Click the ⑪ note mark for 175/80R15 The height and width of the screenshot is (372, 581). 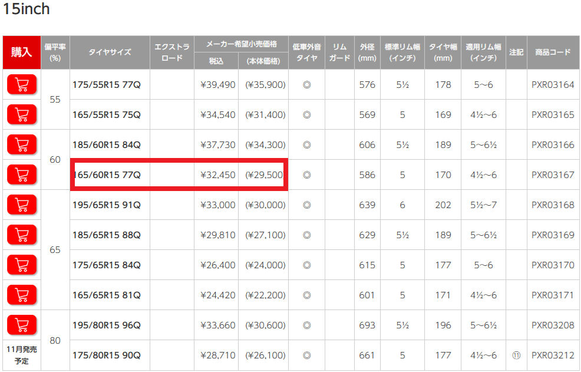click(x=516, y=355)
